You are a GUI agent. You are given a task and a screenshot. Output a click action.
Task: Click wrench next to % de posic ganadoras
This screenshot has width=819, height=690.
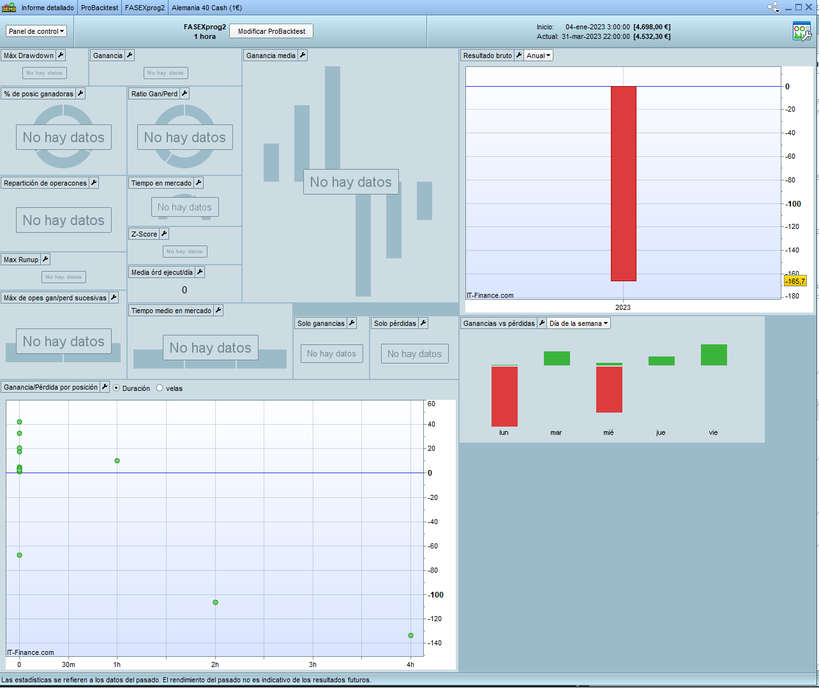80,94
